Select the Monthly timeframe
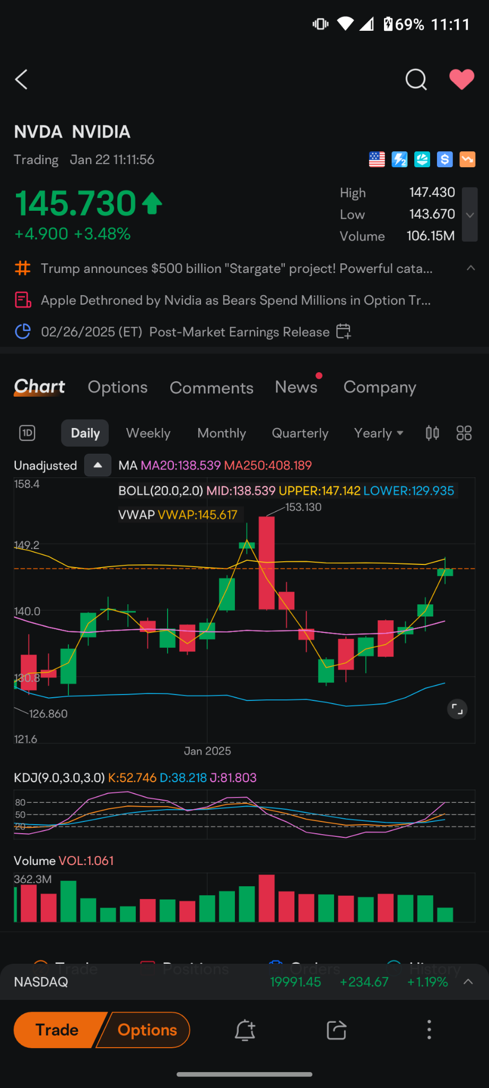Viewport: 489px width, 1088px height. [222, 433]
